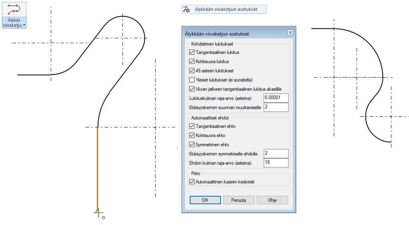
Task: Toggle Tangentiaalinen lukitus checkbox
Action: point(192,52)
